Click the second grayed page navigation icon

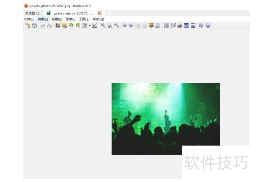[x=145, y=25]
